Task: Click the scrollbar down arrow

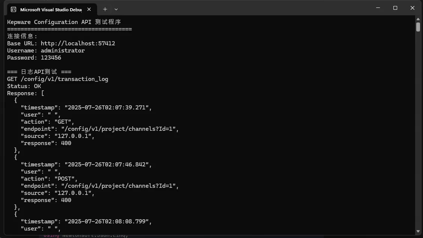Action: click(418, 231)
